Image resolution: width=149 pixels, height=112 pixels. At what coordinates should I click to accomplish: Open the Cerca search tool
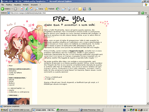pyautogui.click(x=39, y=9)
